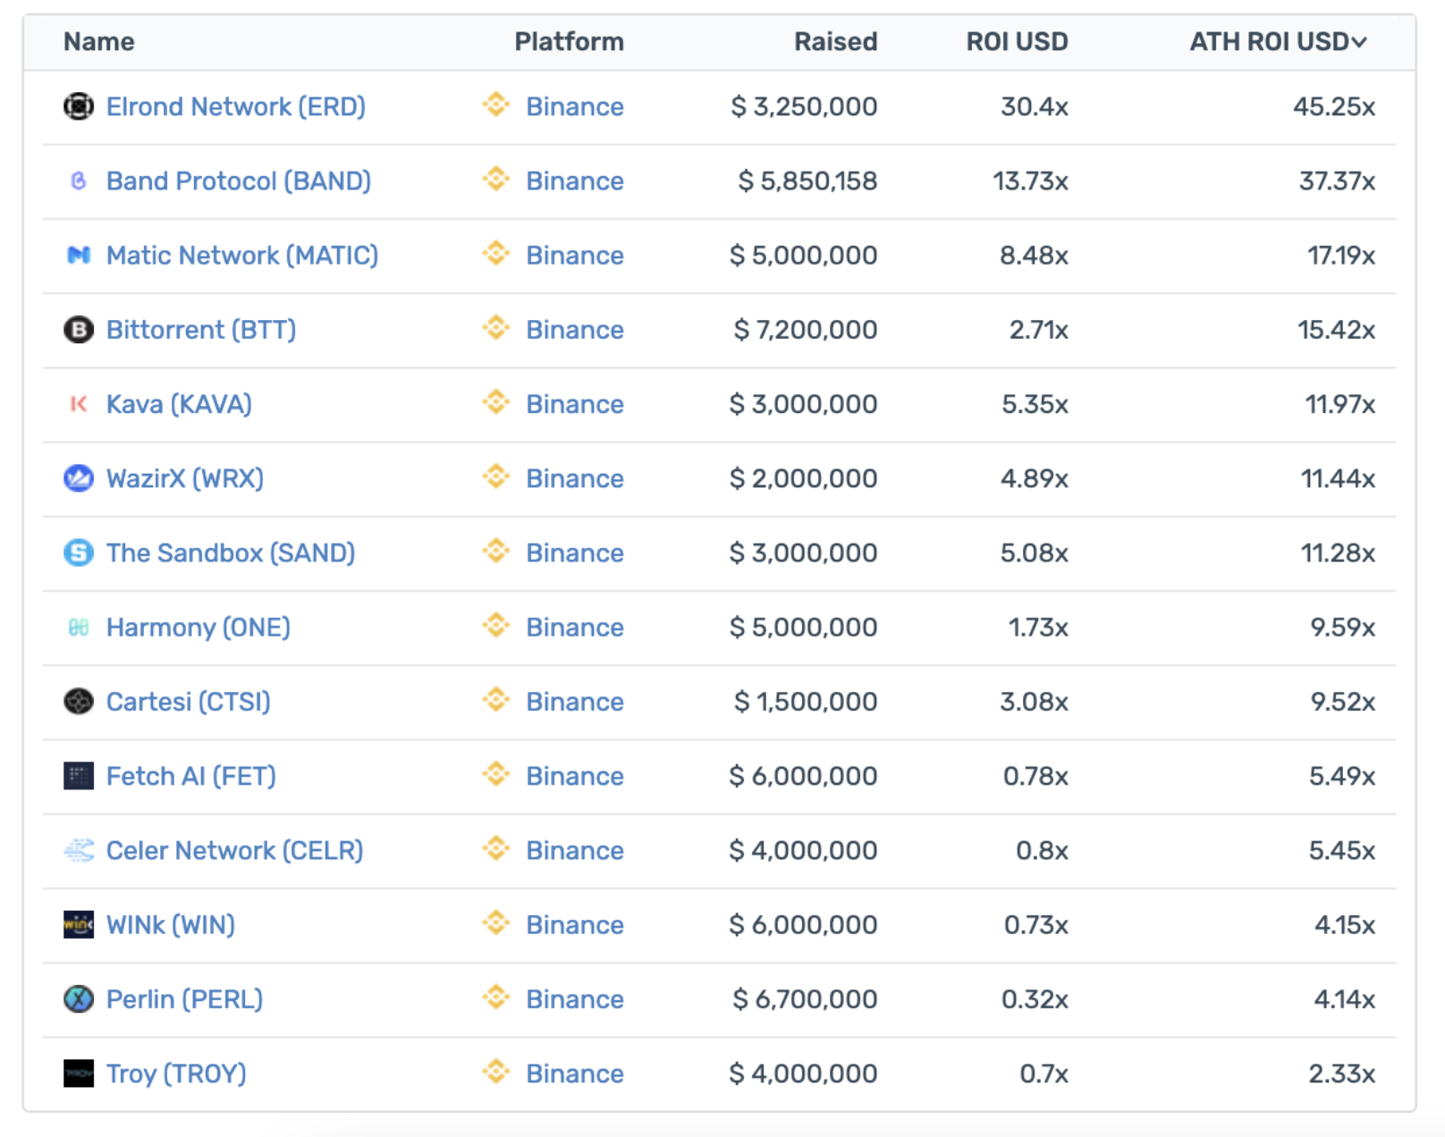Sort by the Raised column header
The width and height of the screenshot is (1445, 1137).
pyautogui.click(x=834, y=41)
